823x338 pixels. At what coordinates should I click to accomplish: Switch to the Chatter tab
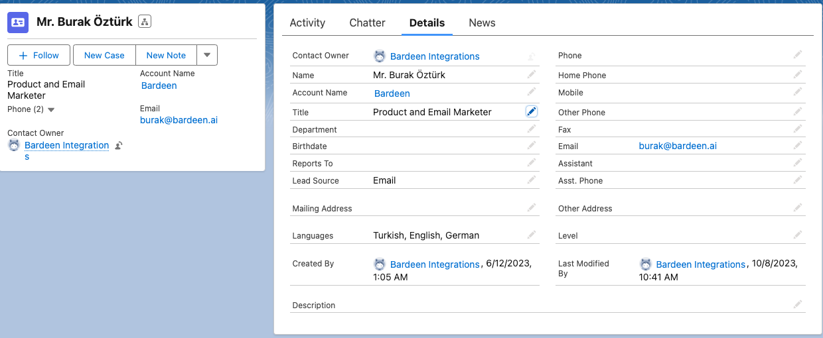[x=367, y=23]
